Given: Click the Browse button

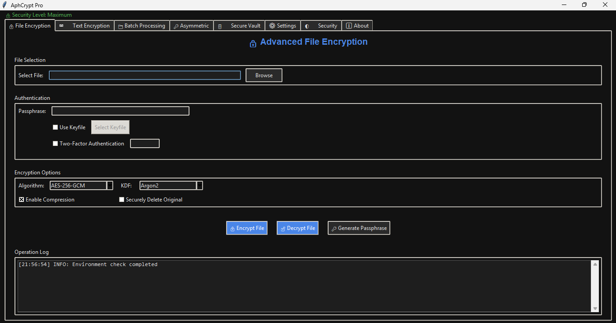Looking at the screenshot, I should pos(264,75).
